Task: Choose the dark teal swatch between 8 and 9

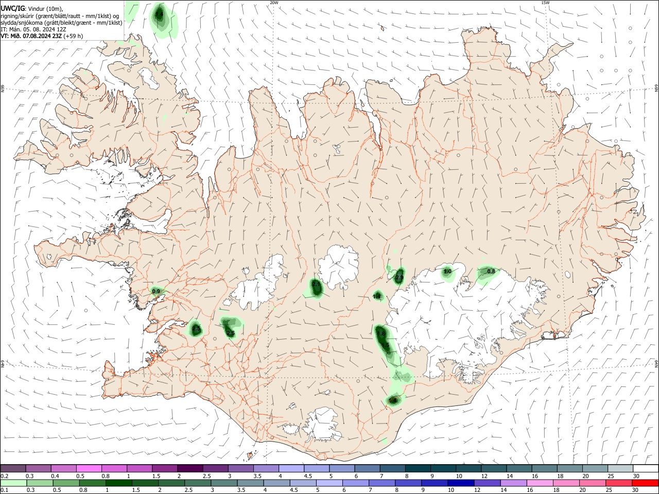Action: [x=418, y=468]
